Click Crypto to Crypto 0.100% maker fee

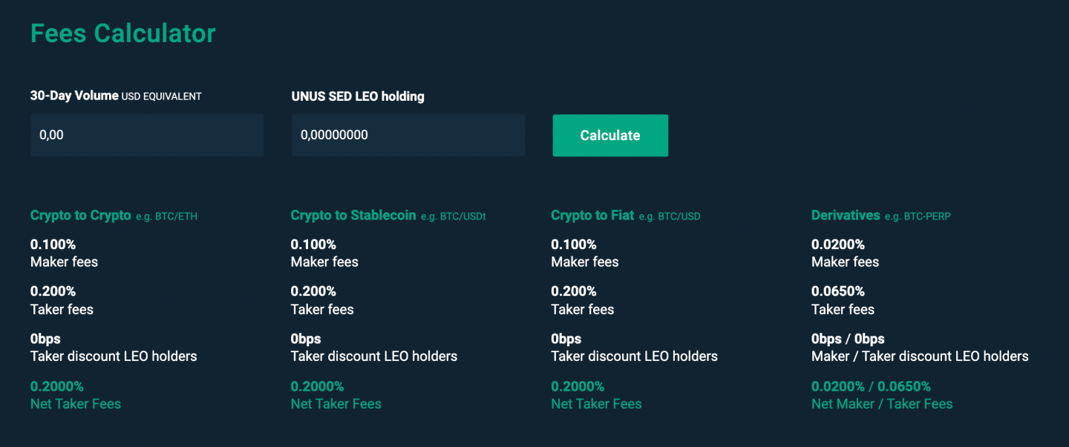click(53, 245)
